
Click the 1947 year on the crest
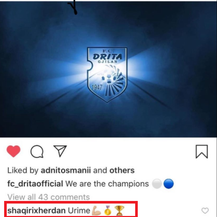[x=97, y=88]
